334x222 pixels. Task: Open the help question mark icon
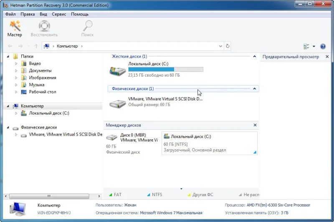[x=323, y=46]
